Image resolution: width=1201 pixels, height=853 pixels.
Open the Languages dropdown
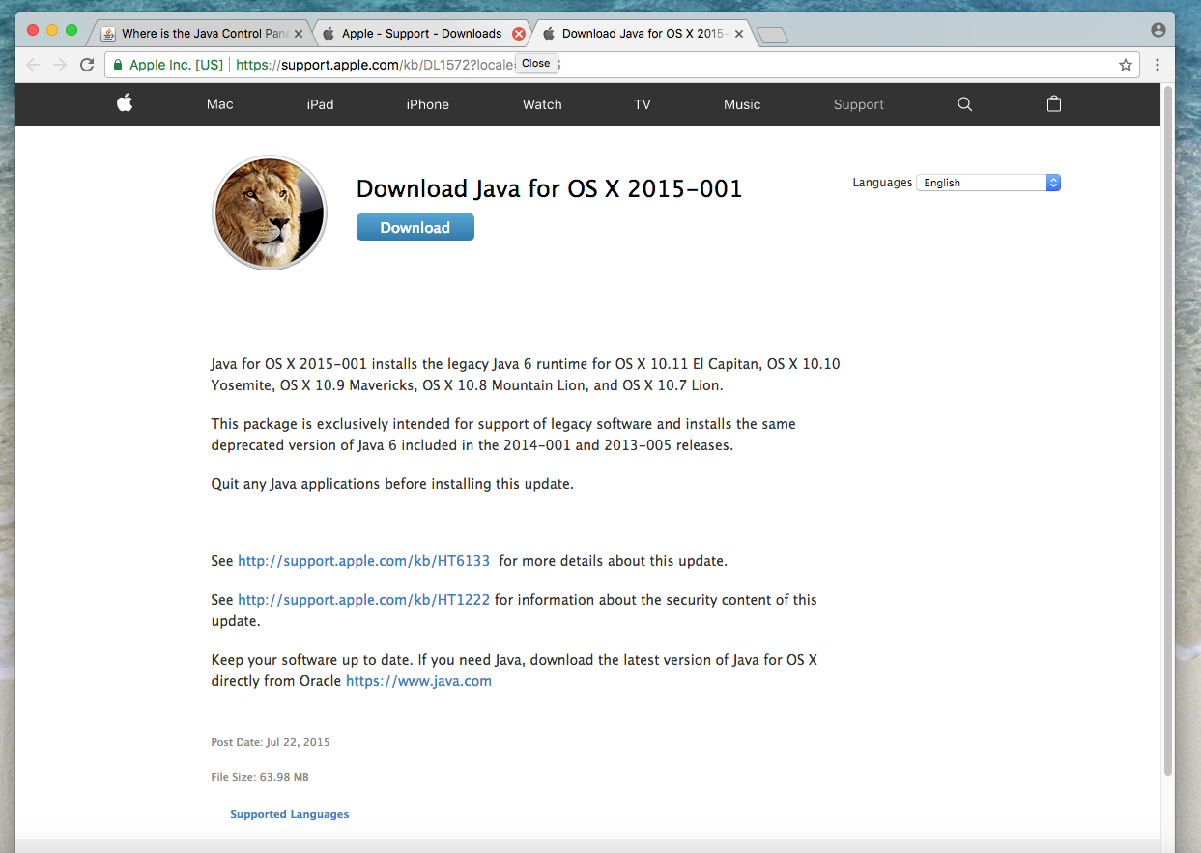click(x=988, y=183)
